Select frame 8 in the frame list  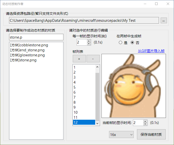click(x=84, y=102)
